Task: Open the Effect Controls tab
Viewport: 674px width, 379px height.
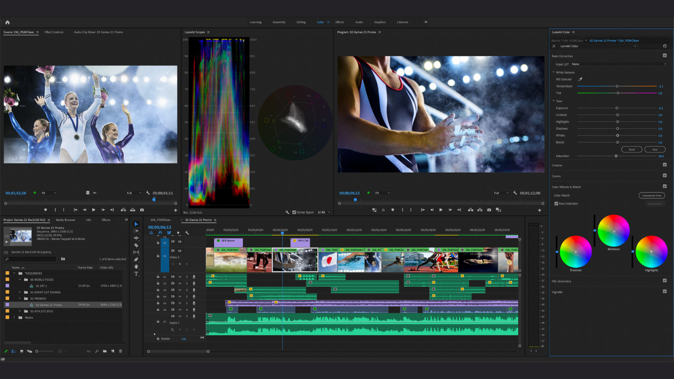Action: point(54,32)
